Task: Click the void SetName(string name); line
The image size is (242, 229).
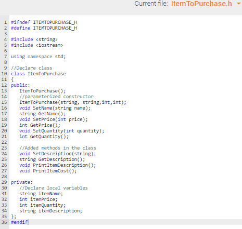Action: [55, 108]
